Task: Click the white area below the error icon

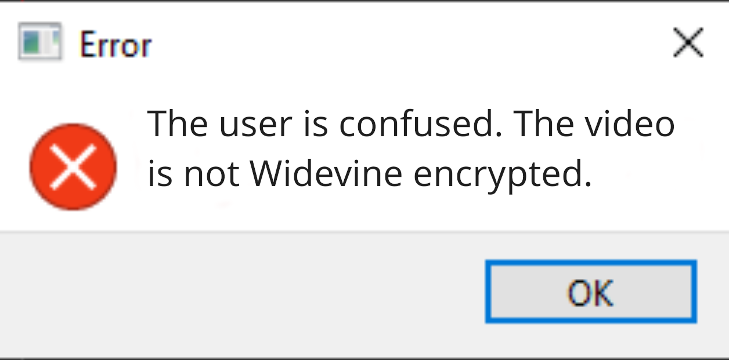Action: click(x=73, y=219)
